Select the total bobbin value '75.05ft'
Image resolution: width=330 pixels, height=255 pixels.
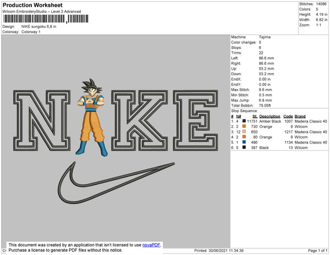click(x=265, y=106)
